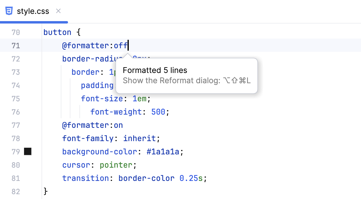The height and width of the screenshot is (199, 361).
Task: Open the color picker via the #1a1a1a gutter swatch
Action: tap(27, 152)
